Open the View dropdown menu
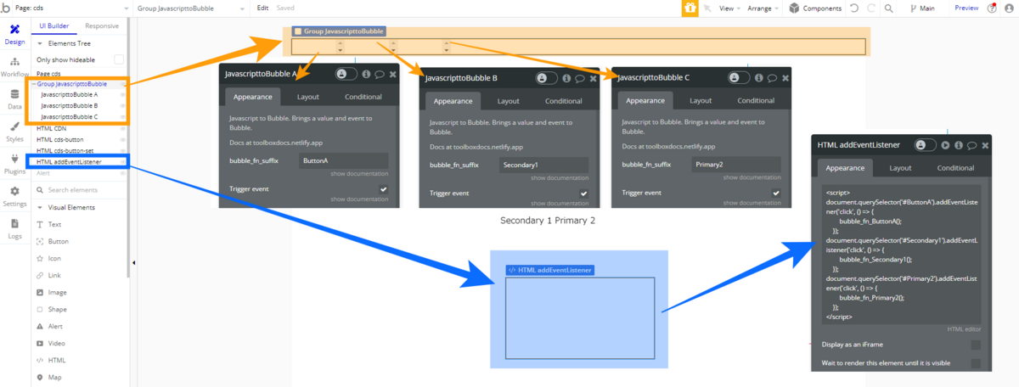 [729, 8]
